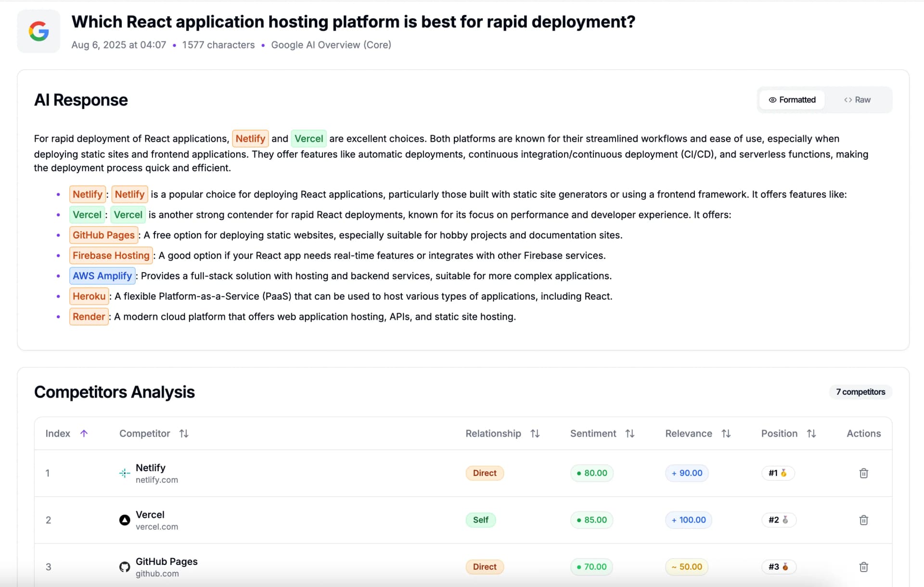
Task: Switch to the Raw view
Action: (x=857, y=100)
